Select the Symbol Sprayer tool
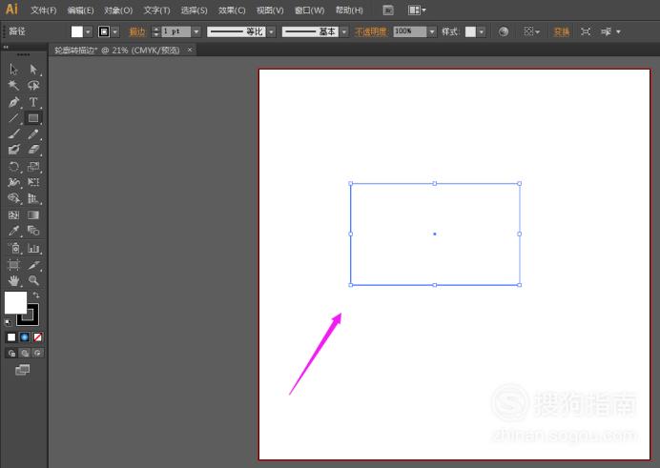 click(14, 249)
